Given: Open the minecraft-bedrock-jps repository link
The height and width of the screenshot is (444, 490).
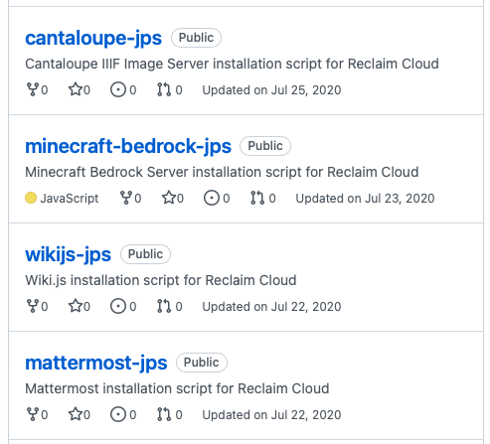Looking at the screenshot, I should click(128, 146).
